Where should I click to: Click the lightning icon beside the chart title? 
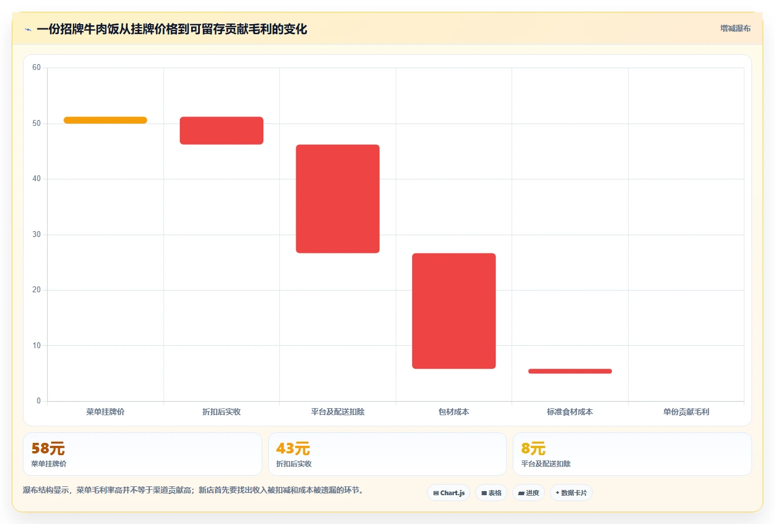[x=28, y=29]
